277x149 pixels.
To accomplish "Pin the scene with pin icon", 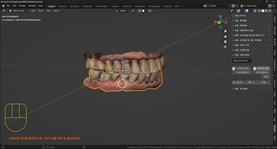I will (x=229, y=6).
